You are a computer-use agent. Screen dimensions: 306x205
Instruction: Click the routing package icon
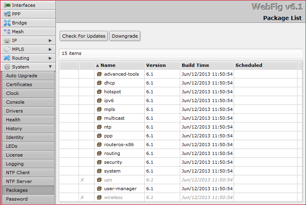[99, 153]
